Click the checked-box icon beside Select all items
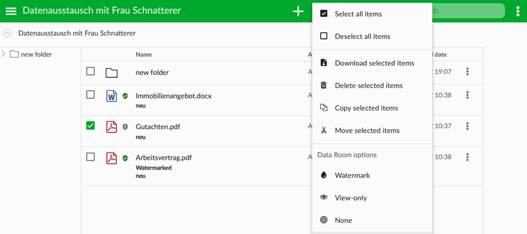This screenshot has height=234, width=527. pos(323,14)
